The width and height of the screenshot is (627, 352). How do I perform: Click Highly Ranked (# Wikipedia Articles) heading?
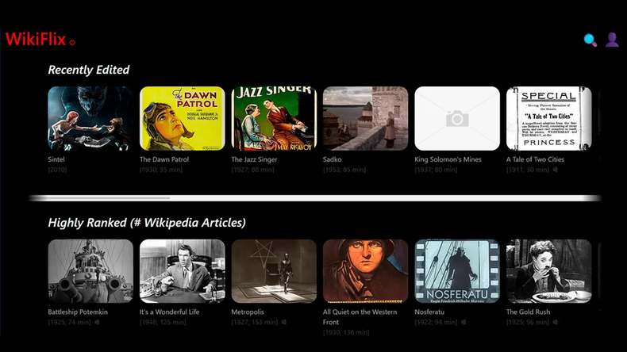click(147, 223)
